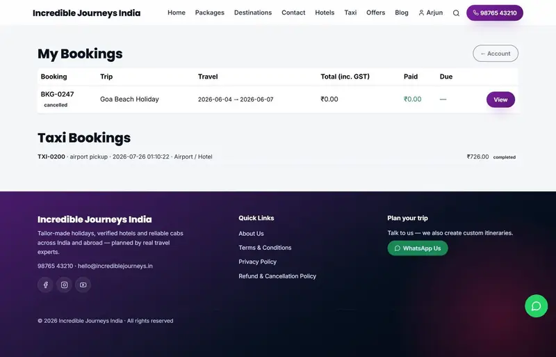The width and height of the screenshot is (556, 357).
Task: Click the ₹726.00 taxi fare
Action: pos(477,157)
